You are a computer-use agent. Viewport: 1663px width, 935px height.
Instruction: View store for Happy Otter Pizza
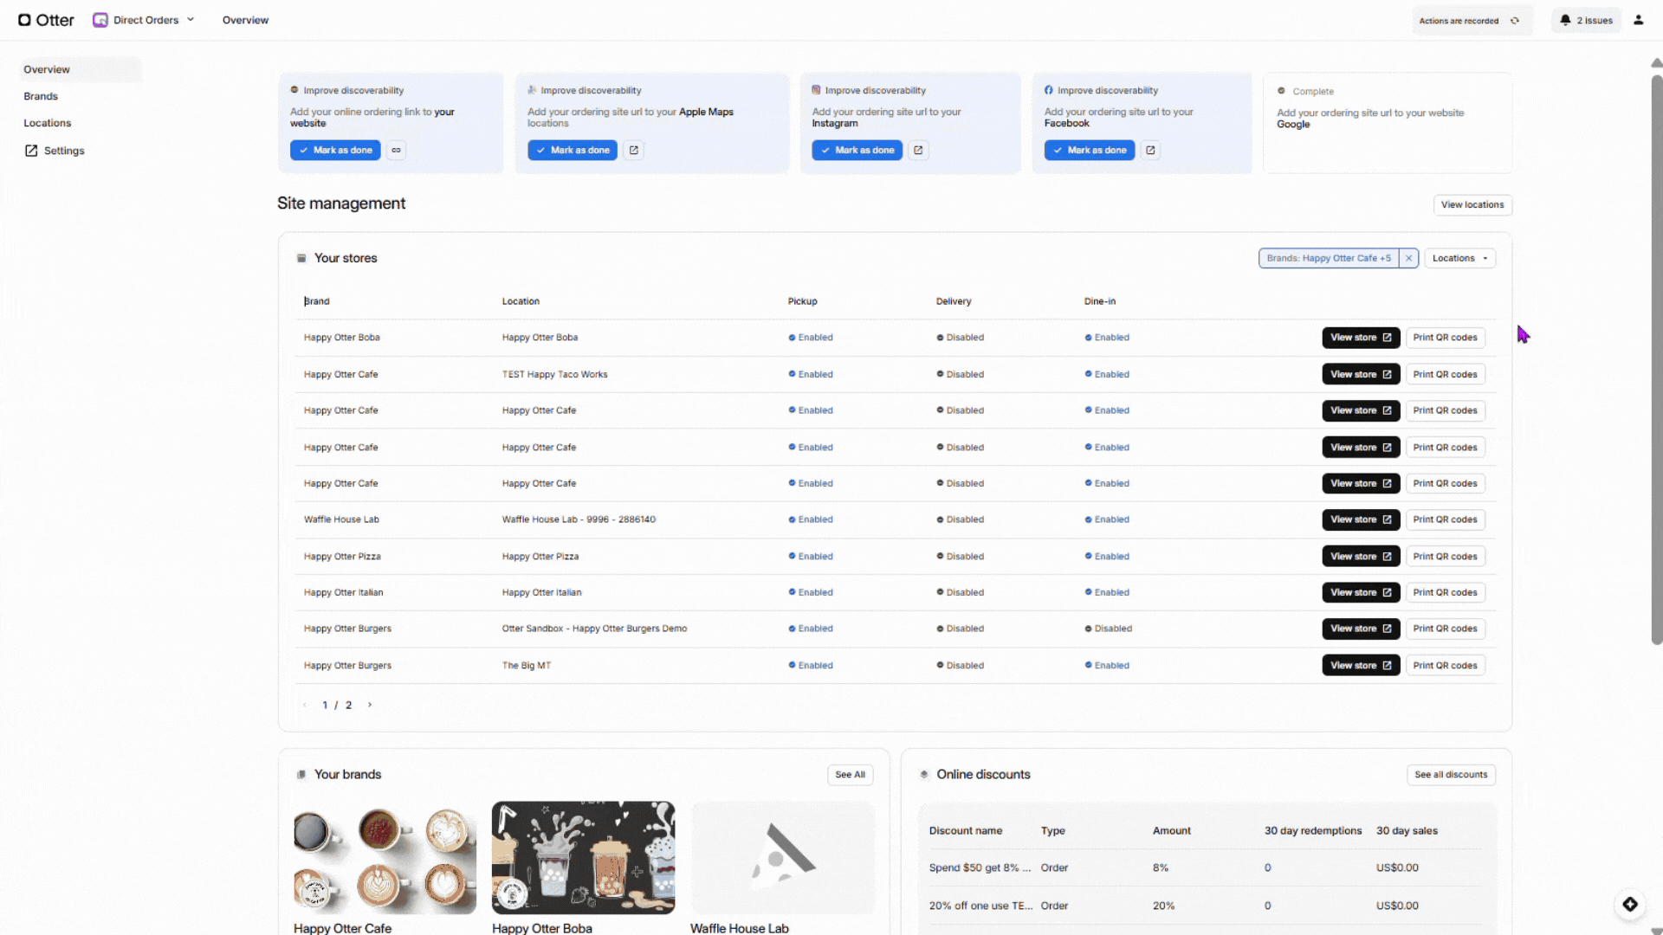click(x=1361, y=557)
